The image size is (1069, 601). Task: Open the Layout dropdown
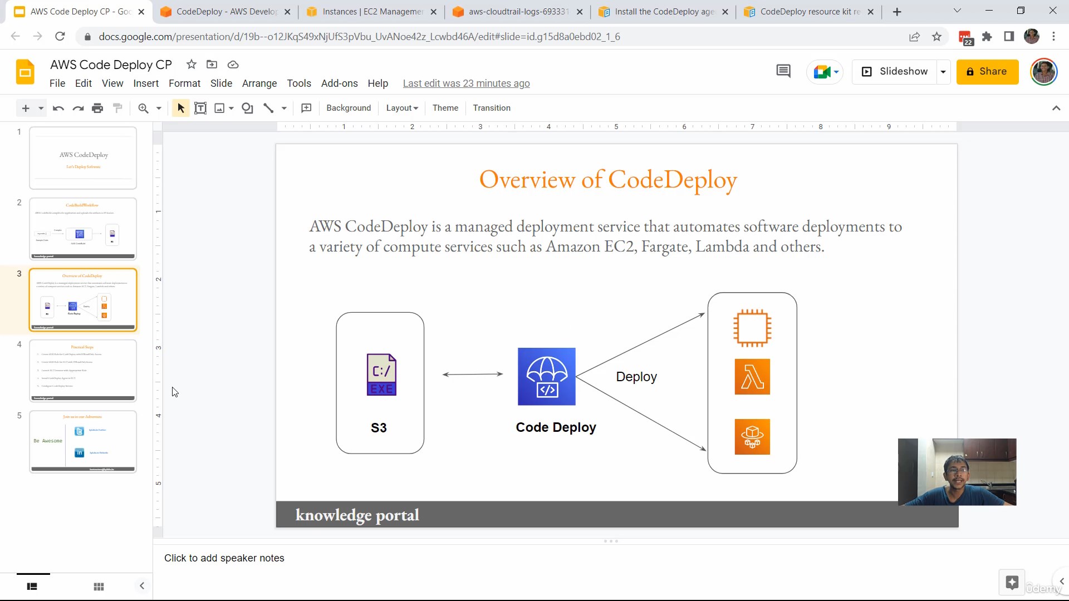tap(402, 108)
